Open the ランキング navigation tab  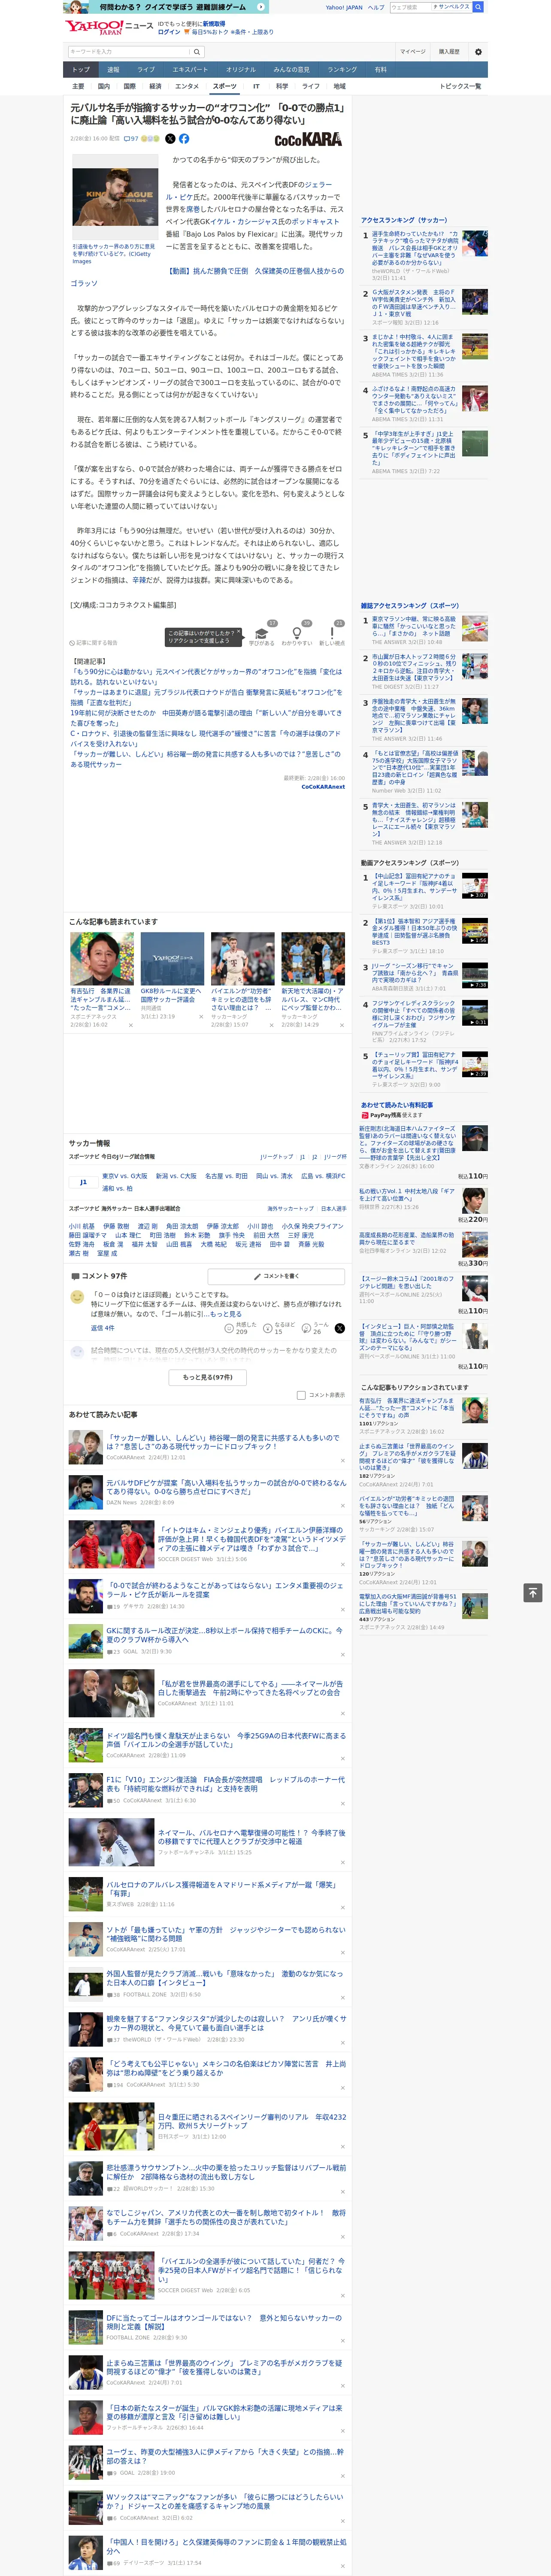[x=342, y=70]
